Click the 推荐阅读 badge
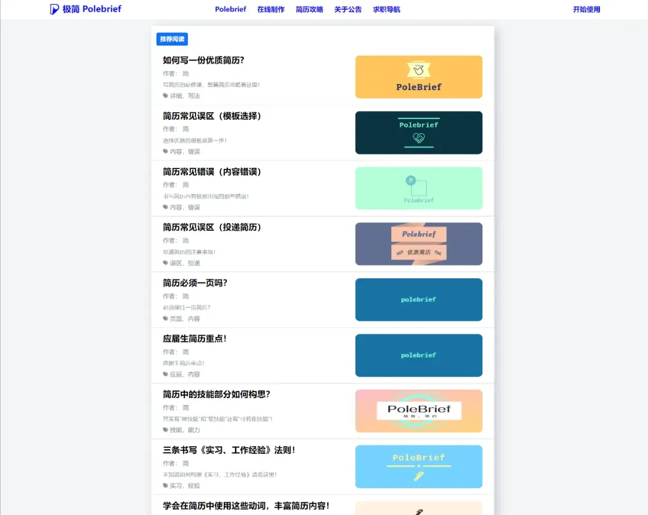 click(x=172, y=39)
